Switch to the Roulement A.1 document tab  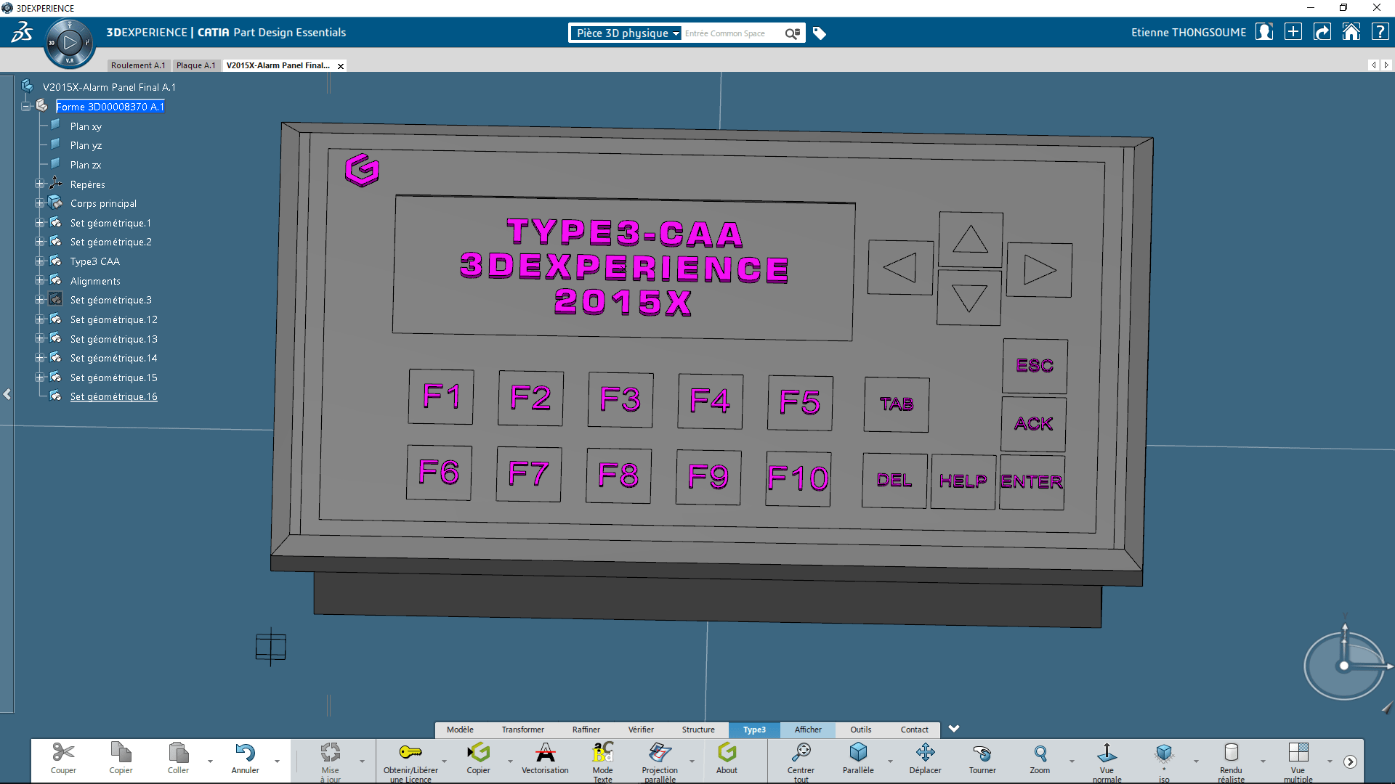(138, 65)
